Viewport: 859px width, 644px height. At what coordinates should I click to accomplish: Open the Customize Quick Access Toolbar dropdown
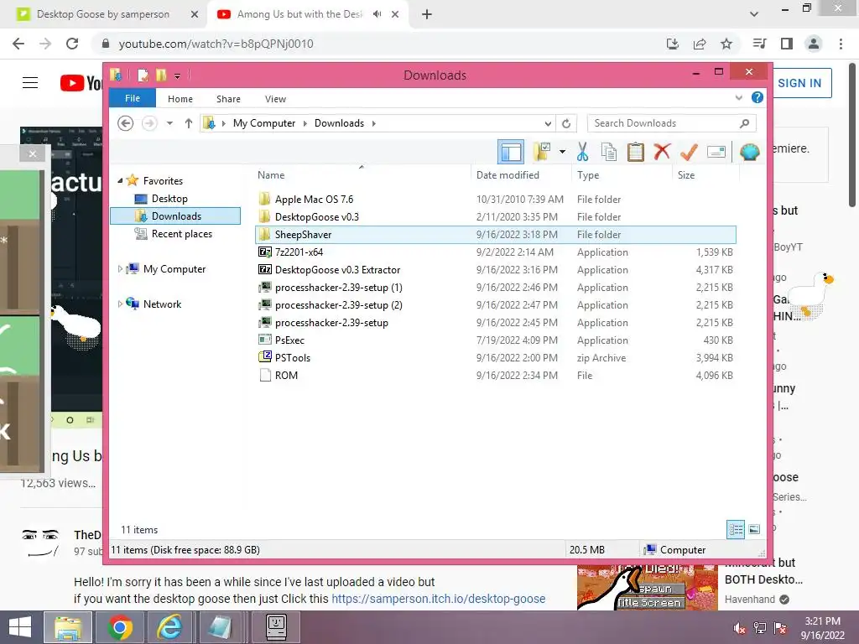178,75
